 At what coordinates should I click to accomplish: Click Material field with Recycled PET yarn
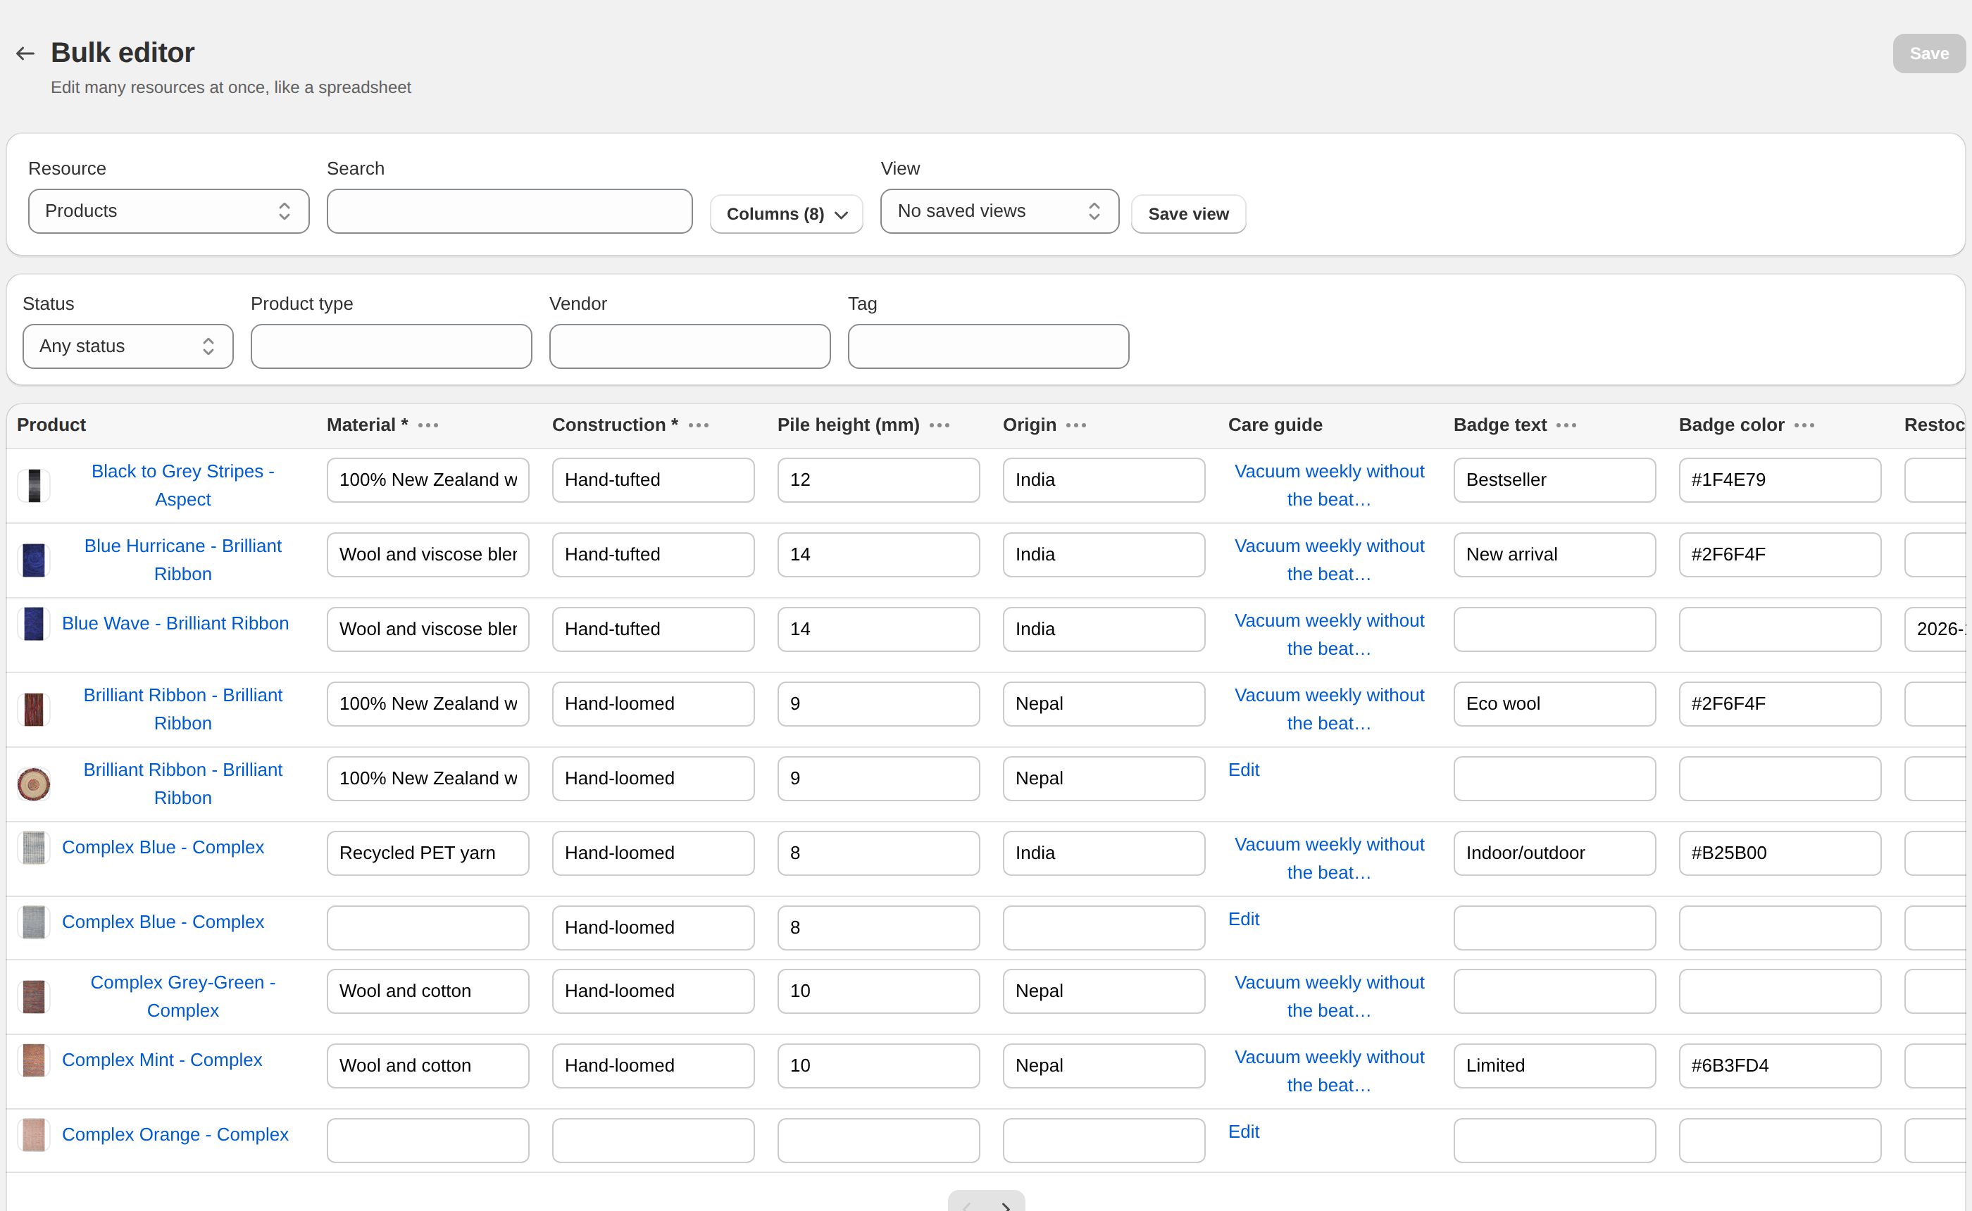[x=428, y=853]
